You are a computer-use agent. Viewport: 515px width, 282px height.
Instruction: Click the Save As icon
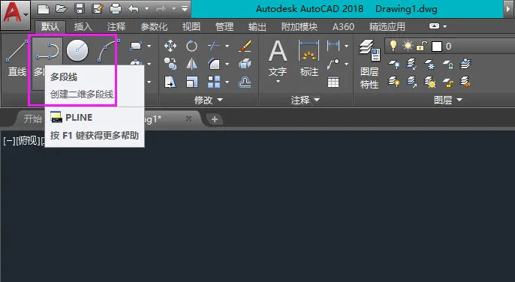point(98,9)
